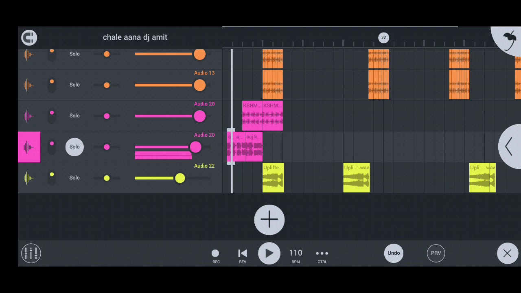Click 'Audio 20' label of the selected track
521x293 pixels.
pyautogui.click(x=204, y=135)
